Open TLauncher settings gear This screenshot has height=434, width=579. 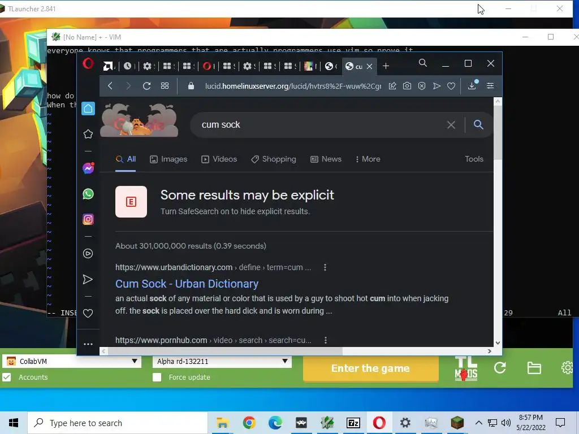(x=568, y=367)
